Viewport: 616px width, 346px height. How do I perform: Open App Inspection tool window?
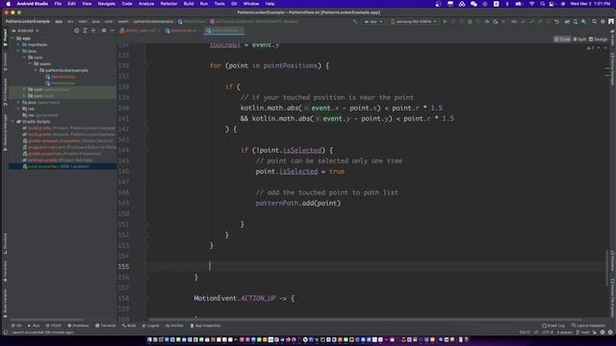tap(205, 326)
